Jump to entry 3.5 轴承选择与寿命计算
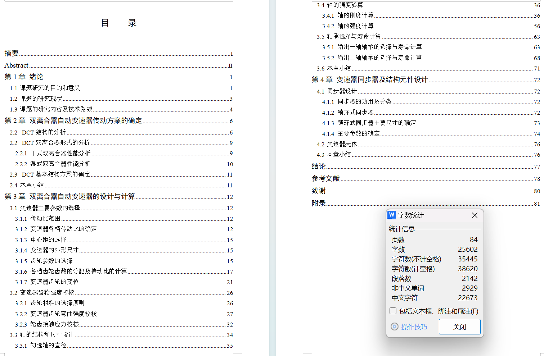The width and height of the screenshot is (544, 356). [x=428, y=36]
